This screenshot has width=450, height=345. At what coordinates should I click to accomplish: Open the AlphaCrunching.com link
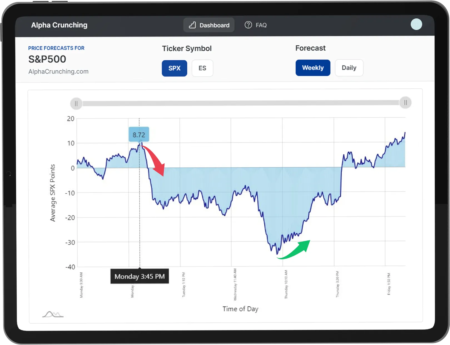click(x=58, y=72)
